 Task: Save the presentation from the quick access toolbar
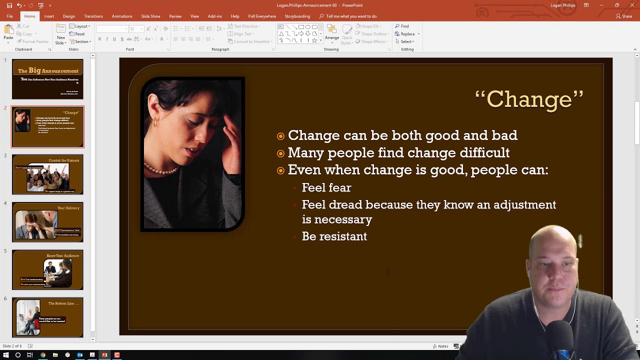(9, 5)
